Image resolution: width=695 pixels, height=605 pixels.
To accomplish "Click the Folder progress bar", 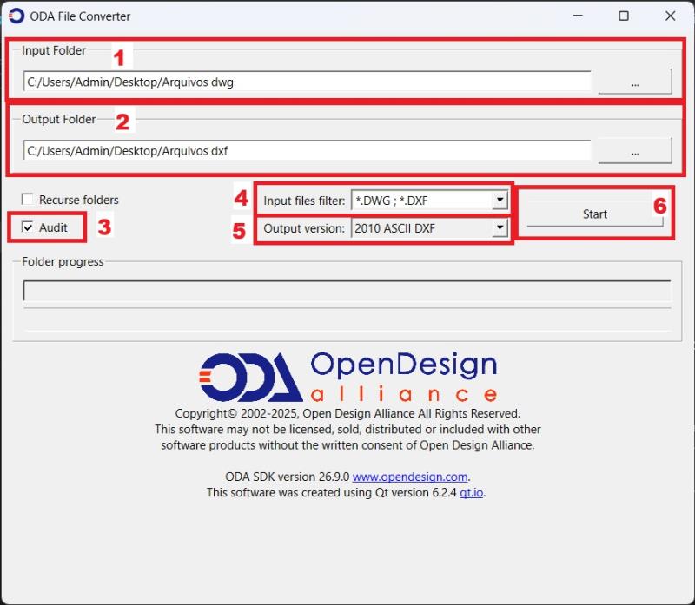I will click(347, 291).
